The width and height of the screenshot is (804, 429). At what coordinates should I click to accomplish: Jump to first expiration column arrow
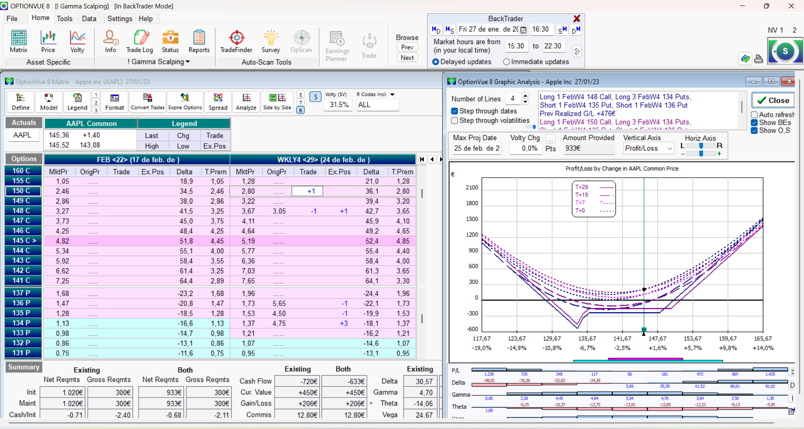click(422, 160)
